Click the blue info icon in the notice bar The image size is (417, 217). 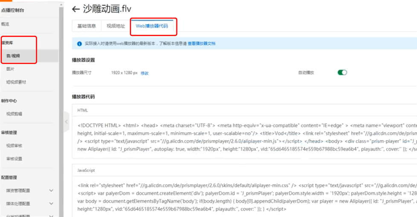[x=79, y=43]
